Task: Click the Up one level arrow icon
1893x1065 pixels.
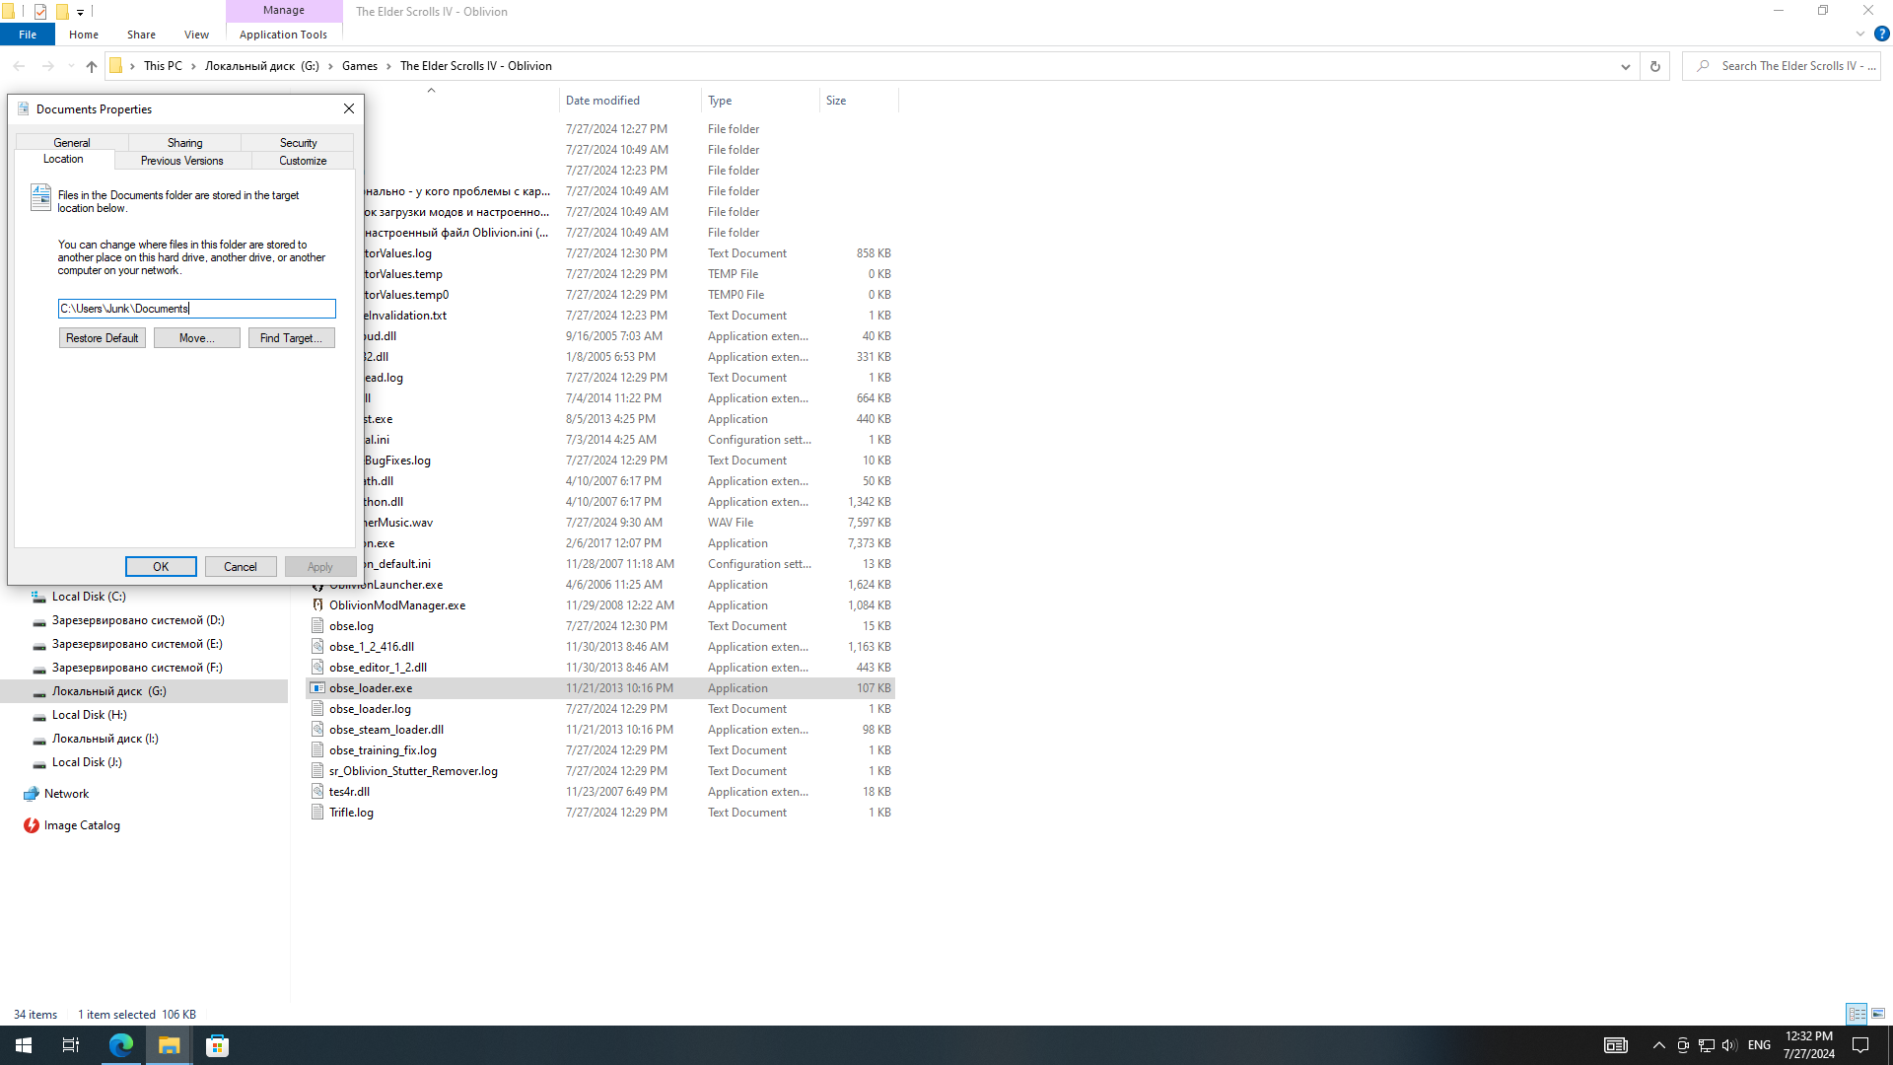Action: pyautogui.click(x=91, y=66)
